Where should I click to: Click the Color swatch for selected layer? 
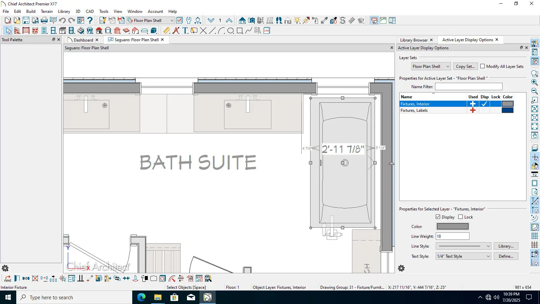pyautogui.click(x=452, y=227)
